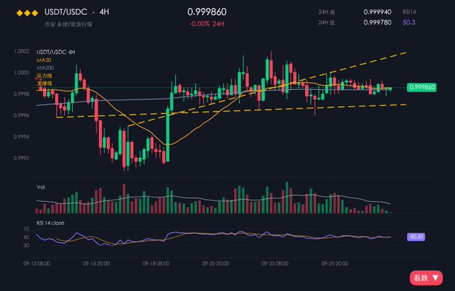Click the 09-15 20:00 time axis label
Image resolution: width=455 pixels, height=291 pixels.
(96, 264)
